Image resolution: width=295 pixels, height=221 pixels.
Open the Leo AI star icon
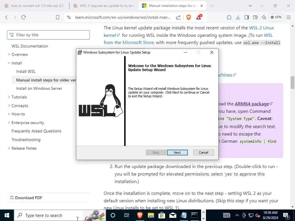tap(264, 17)
